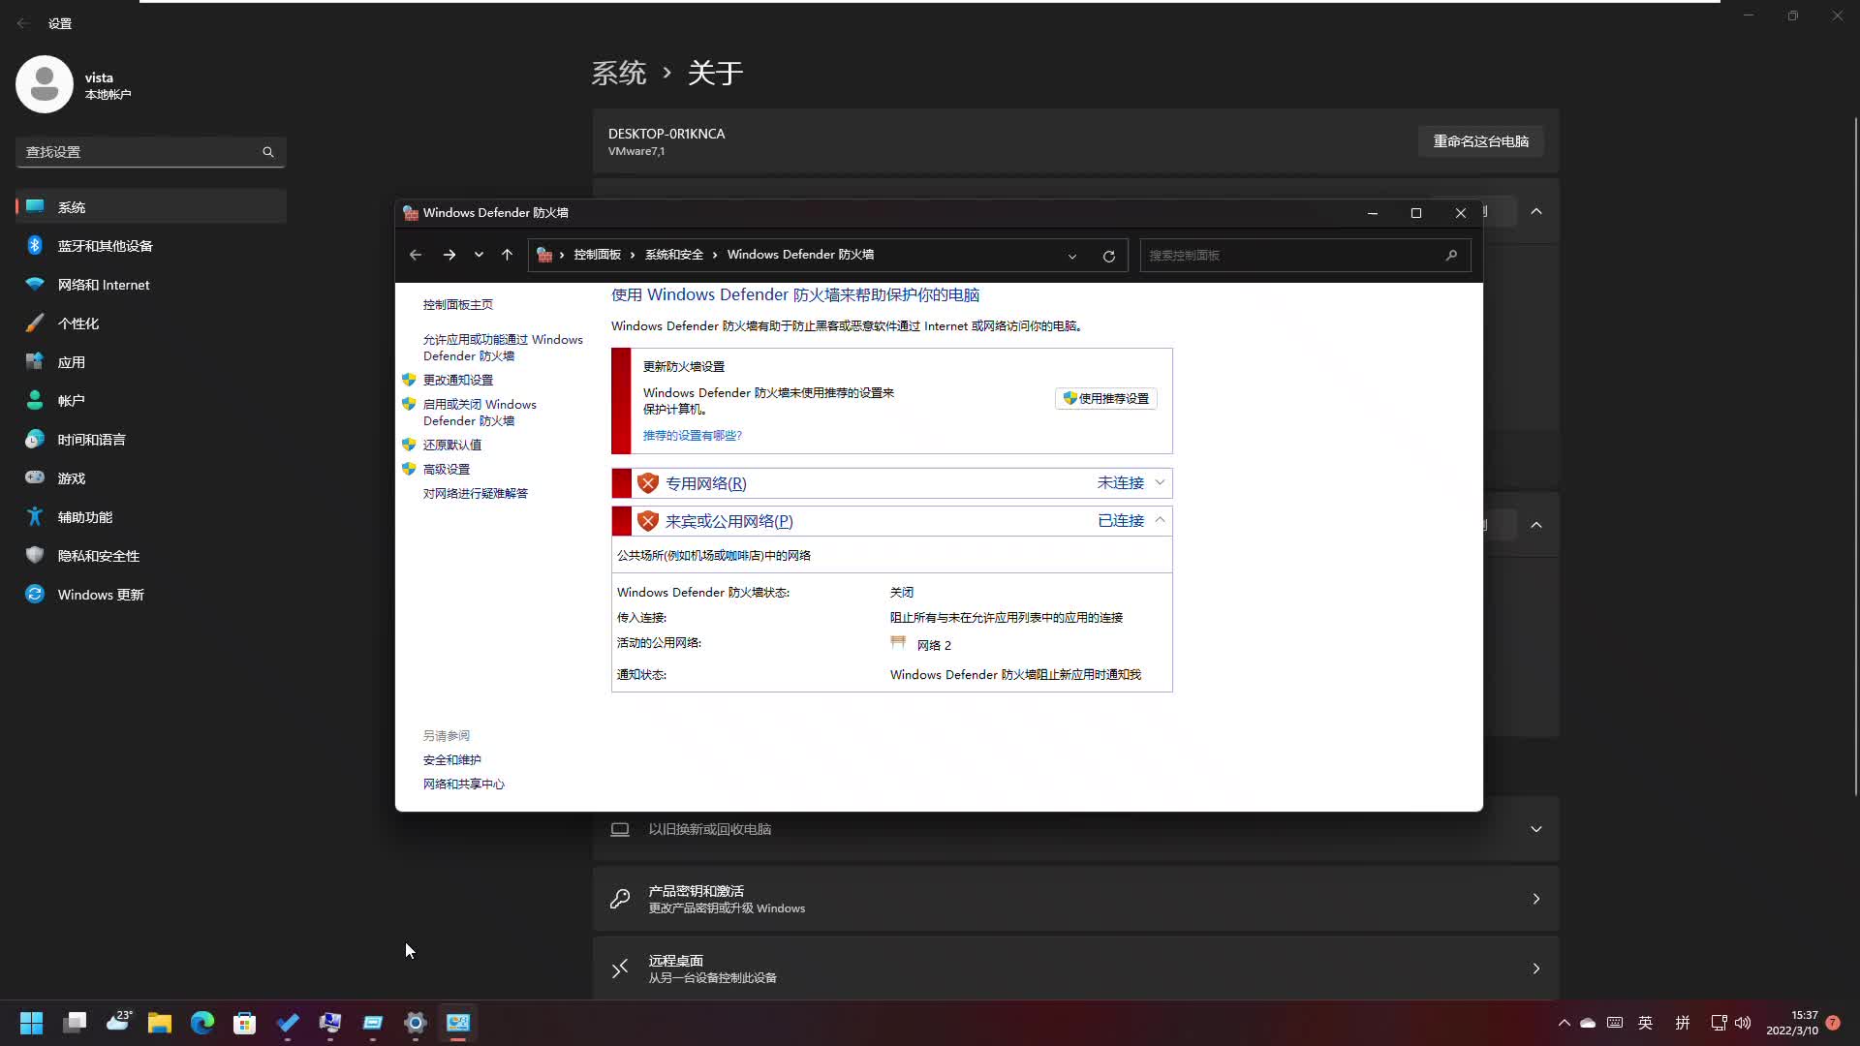Show hidden tray icons chevron
Screen dimensions: 1860x1046
coord(1564,1023)
